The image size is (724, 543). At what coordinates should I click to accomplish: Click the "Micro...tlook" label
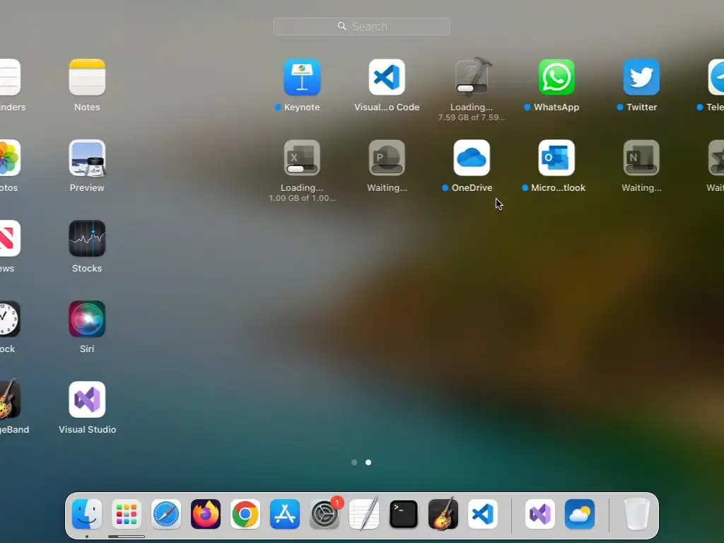558,188
